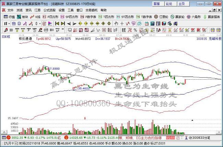Select the 江恩轮 Gann wheel tool
223x147 pixels.
click(x=161, y=16)
